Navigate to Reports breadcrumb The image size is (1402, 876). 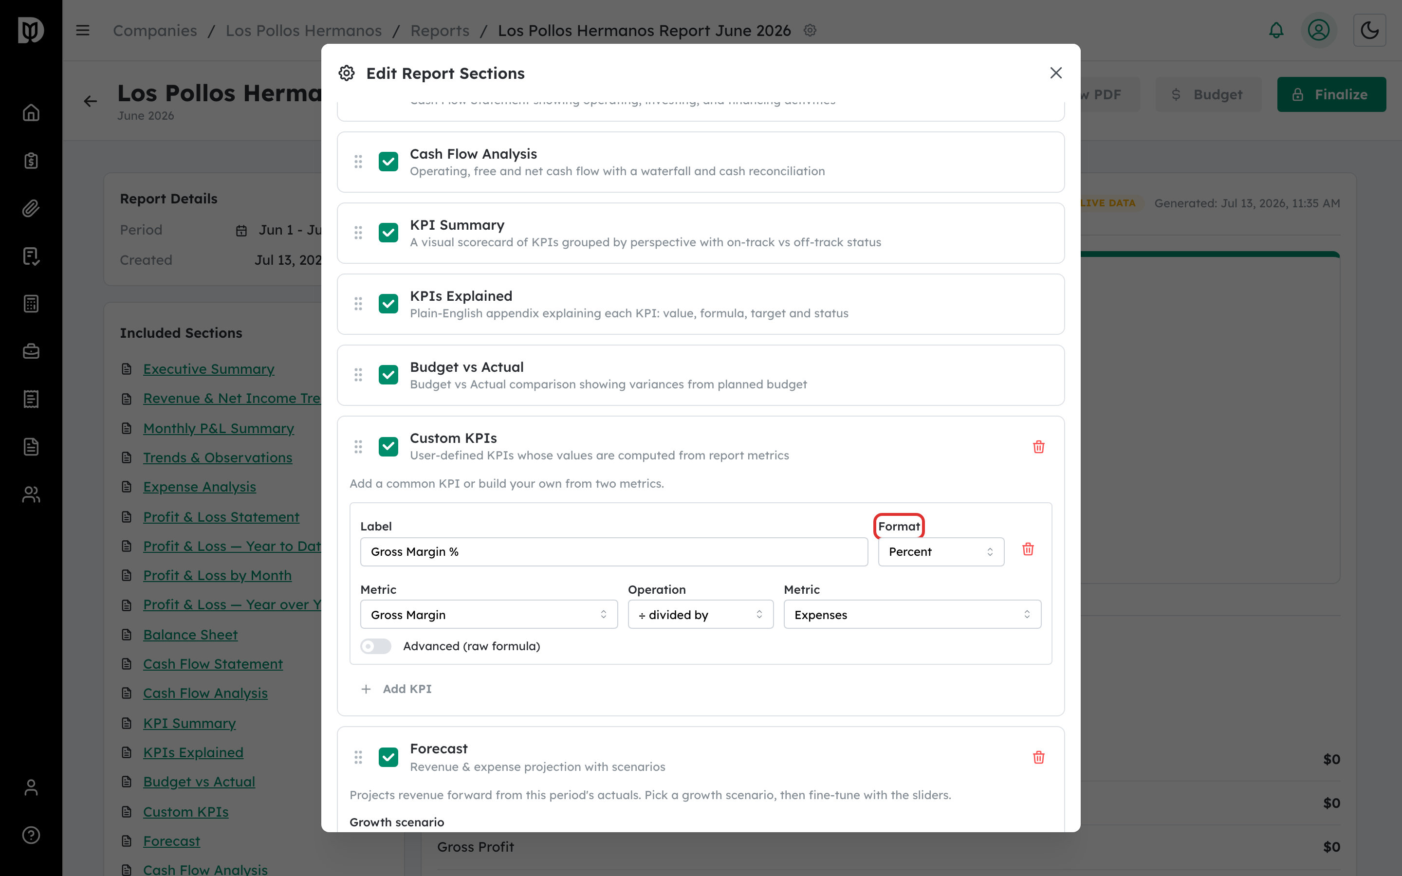pyautogui.click(x=440, y=30)
